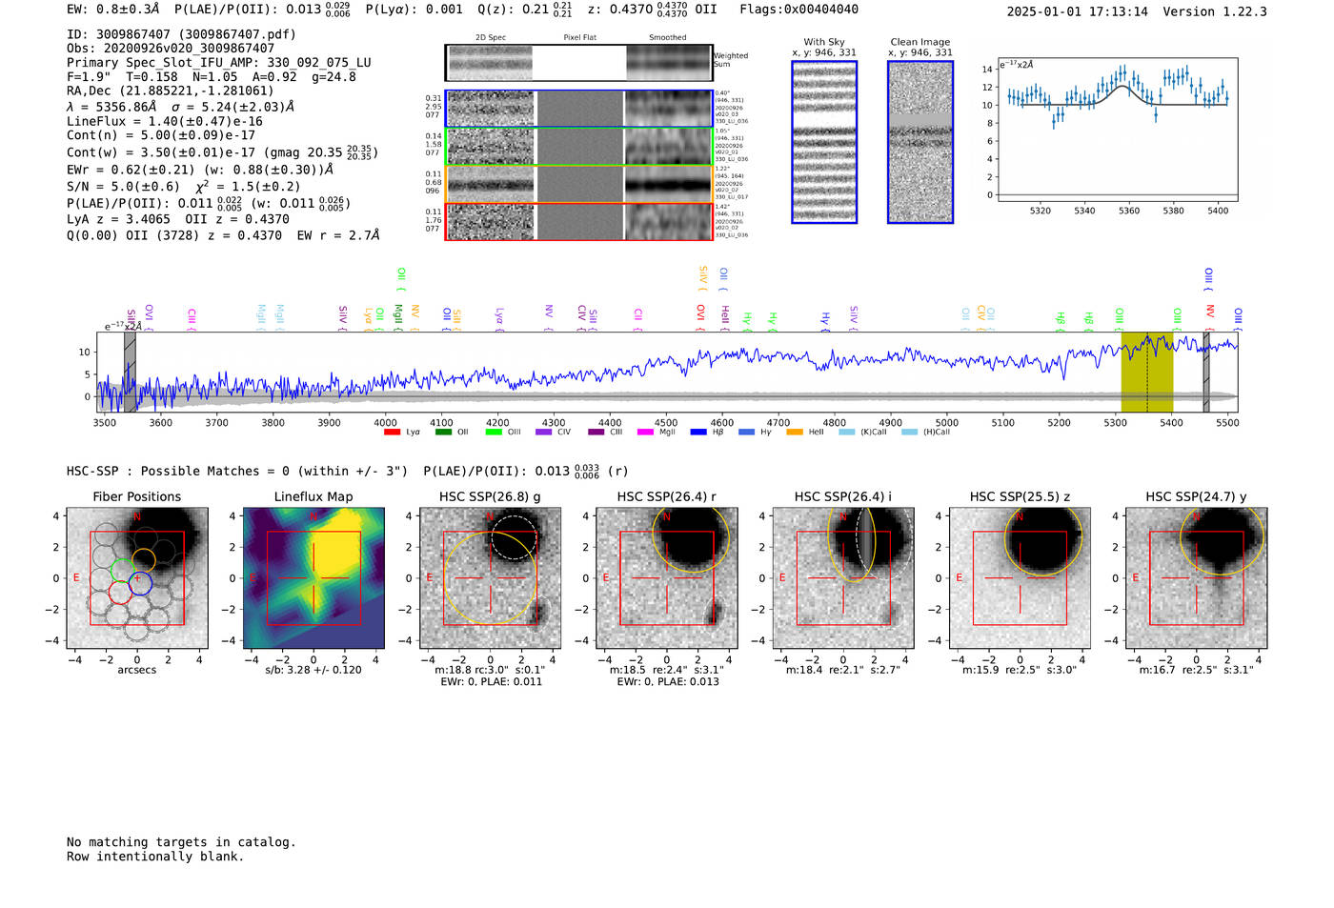Open the Clean Image thumbnail
1334x908 pixels.
(920, 142)
